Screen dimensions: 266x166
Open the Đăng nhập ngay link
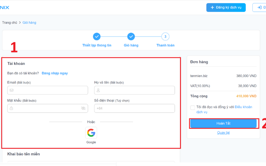click(55, 73)
